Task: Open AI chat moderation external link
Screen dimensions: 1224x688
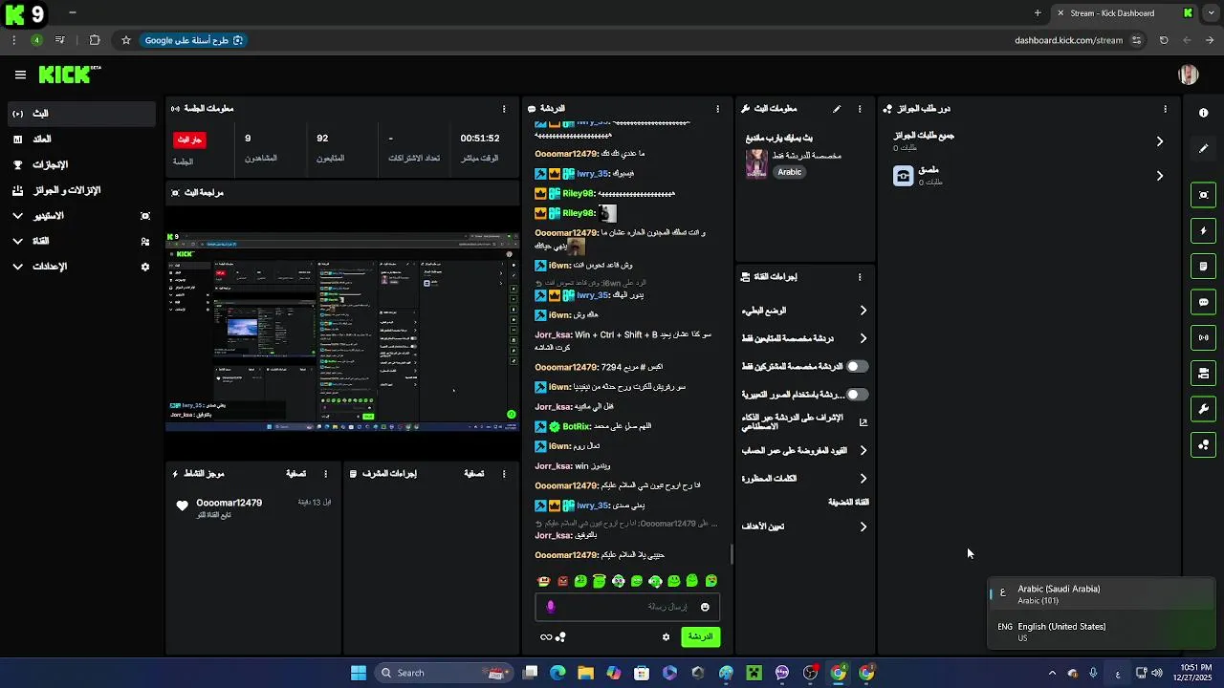Action: [x=863, y=422]
